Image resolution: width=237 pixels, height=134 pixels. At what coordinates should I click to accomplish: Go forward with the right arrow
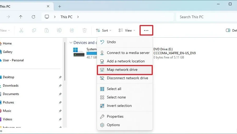click(x=8, y=17)
